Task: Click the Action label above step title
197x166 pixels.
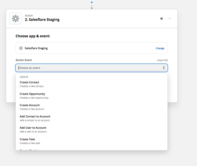Action: coord(29,16)
